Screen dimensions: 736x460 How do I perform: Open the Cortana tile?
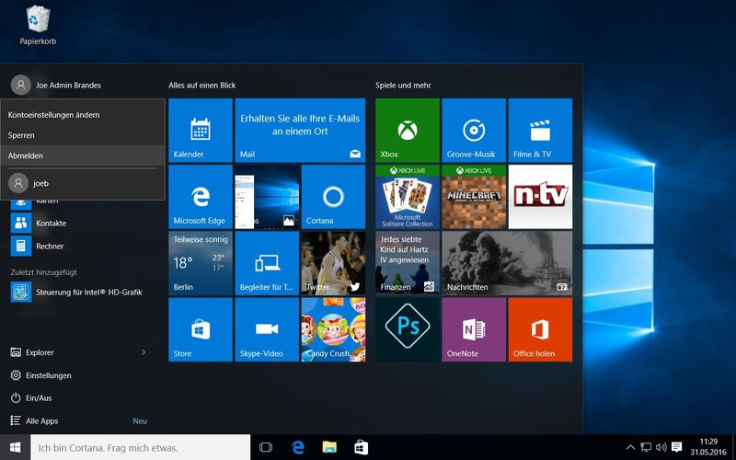[x=333, y=197]
